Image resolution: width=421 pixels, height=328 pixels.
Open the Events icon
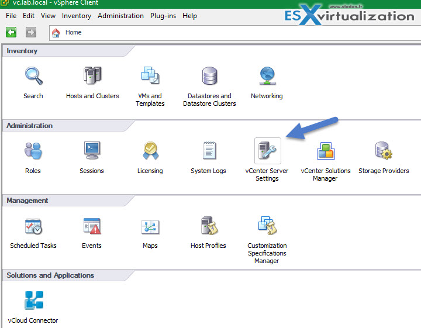point(92,226)
